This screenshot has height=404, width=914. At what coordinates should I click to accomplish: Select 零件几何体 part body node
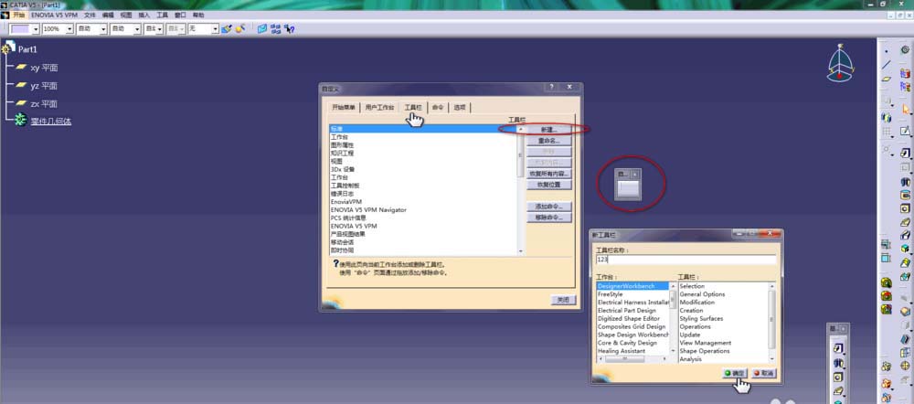[51, 122]
